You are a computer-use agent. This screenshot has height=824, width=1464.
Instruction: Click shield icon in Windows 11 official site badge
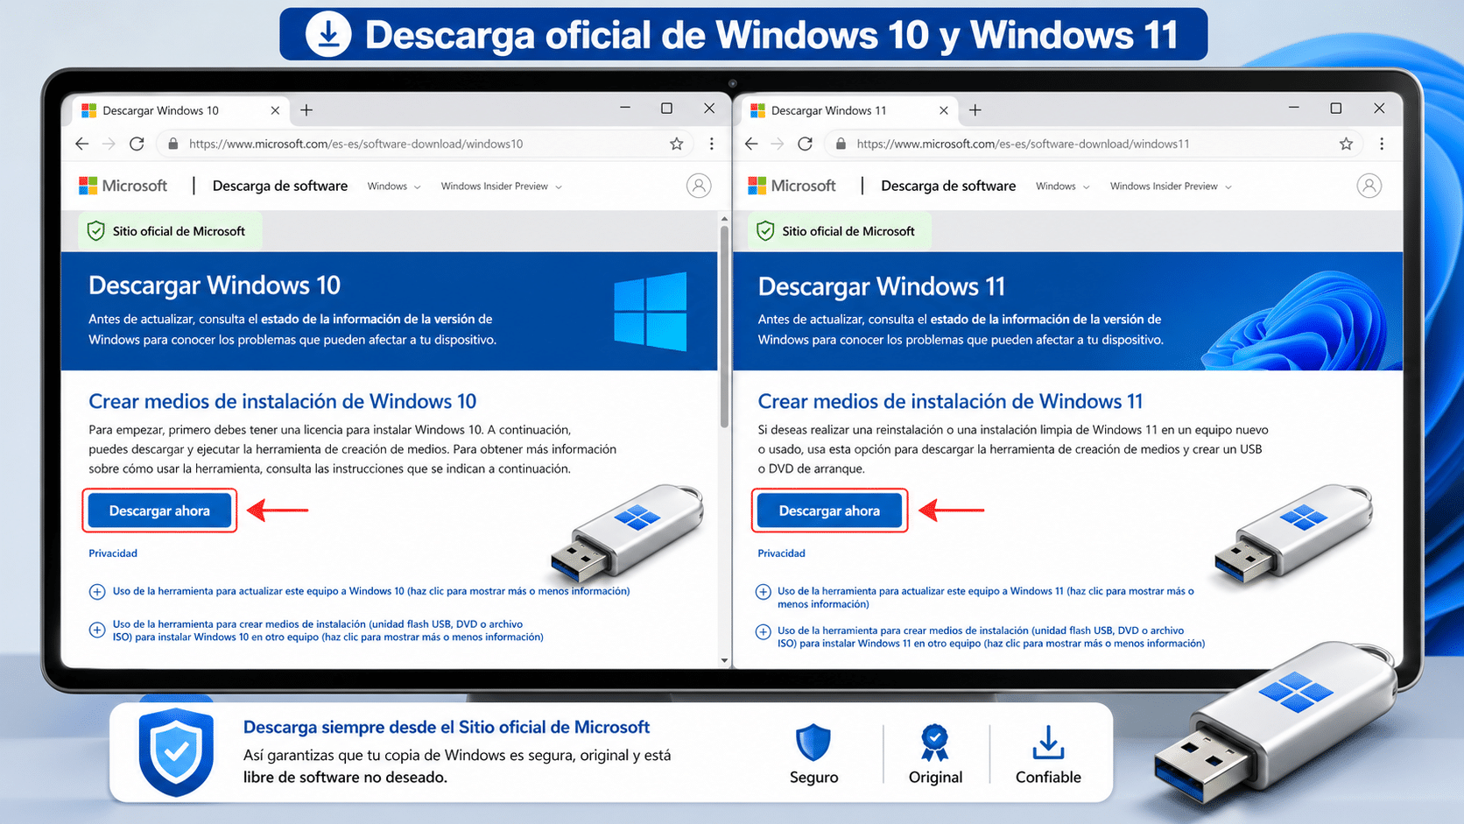[765, 231]
